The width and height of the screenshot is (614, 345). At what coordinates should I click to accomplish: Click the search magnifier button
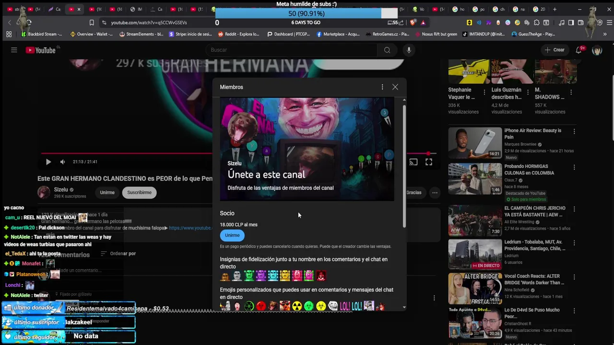click(387, 50)
